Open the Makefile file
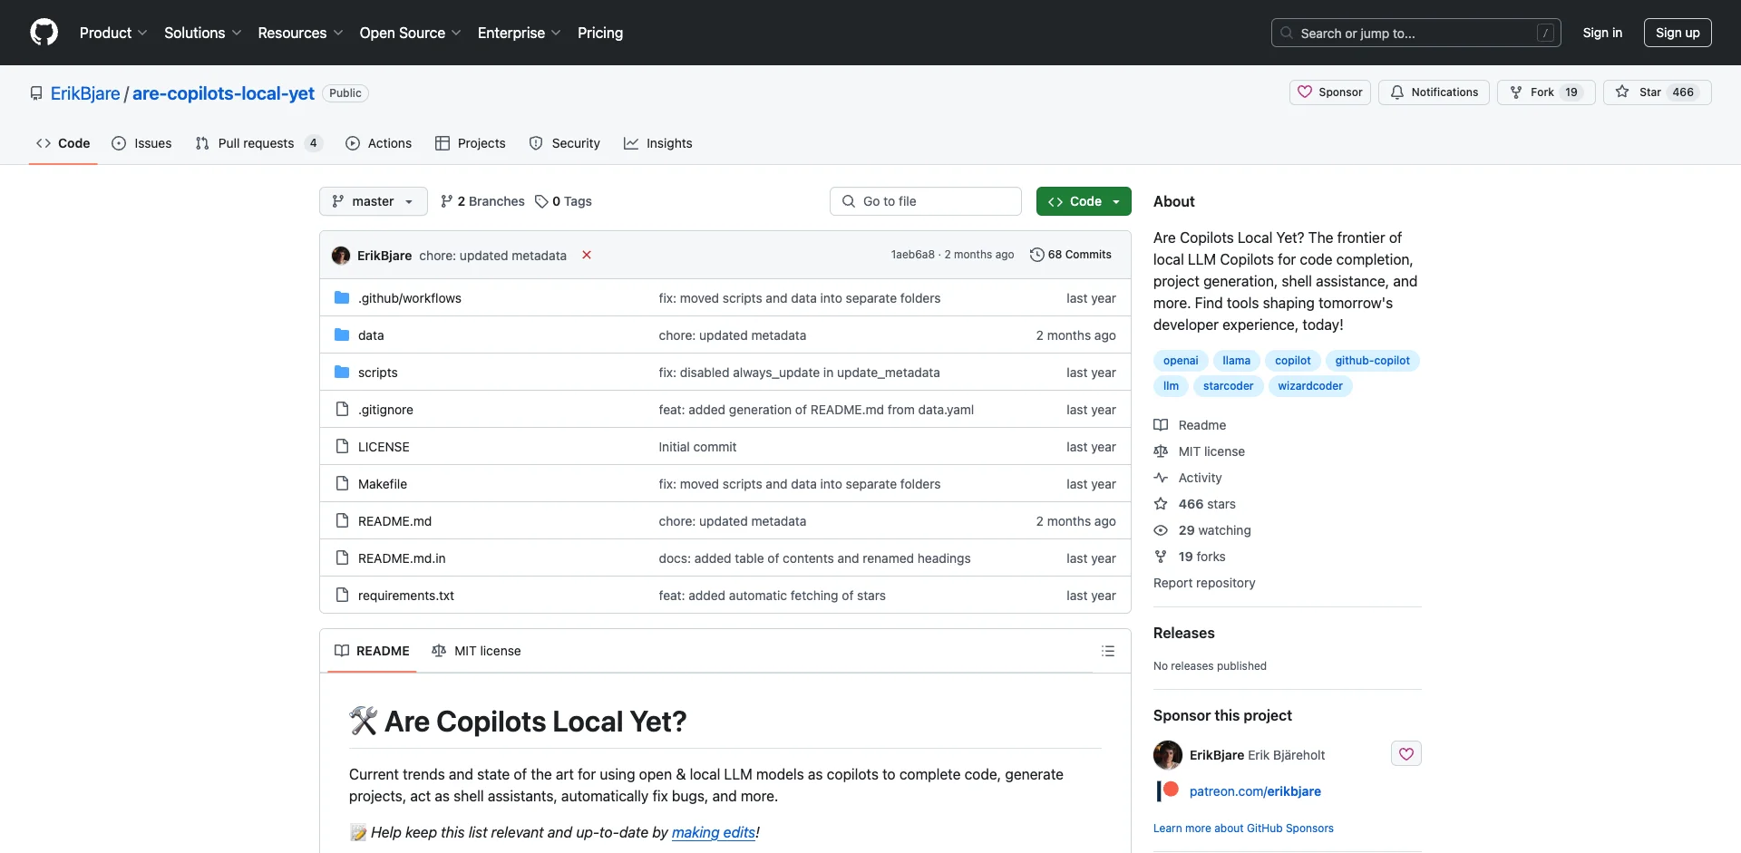 [x=383, y=484]
